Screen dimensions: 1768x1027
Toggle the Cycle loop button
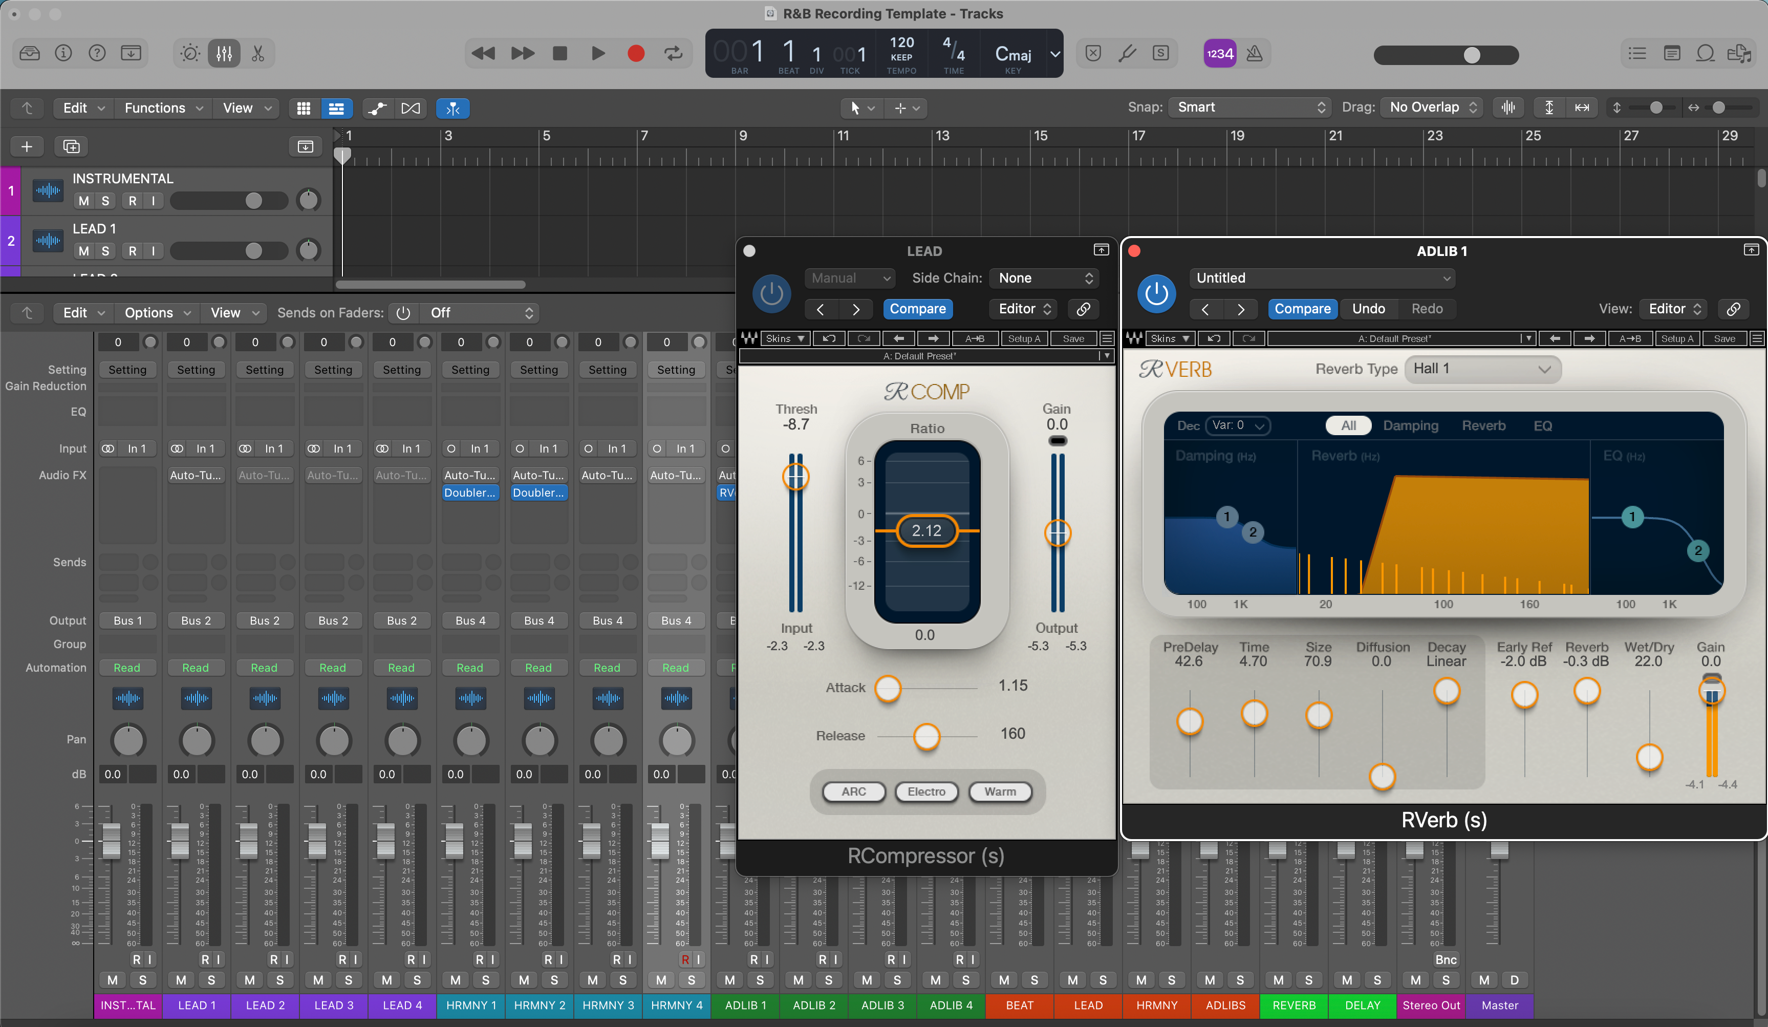point(674,53)
